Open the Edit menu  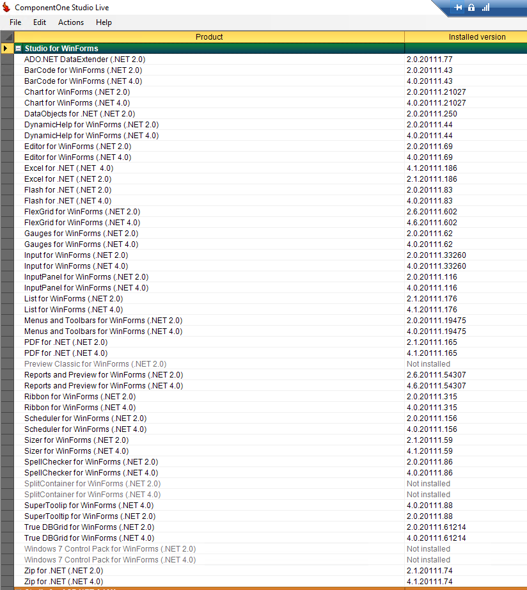pos(40,22)
